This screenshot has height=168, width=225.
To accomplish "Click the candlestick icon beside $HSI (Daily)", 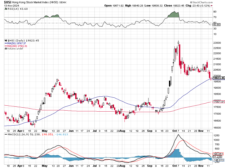I will [x=6, y=40].
